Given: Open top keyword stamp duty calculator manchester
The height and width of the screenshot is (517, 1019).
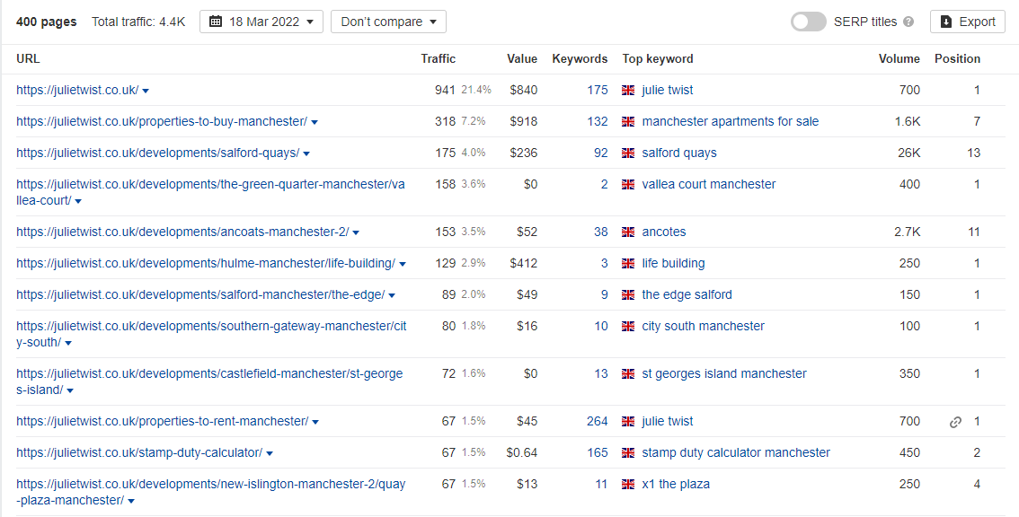Looking at the screenshot, I should click(x=736, y=452).
